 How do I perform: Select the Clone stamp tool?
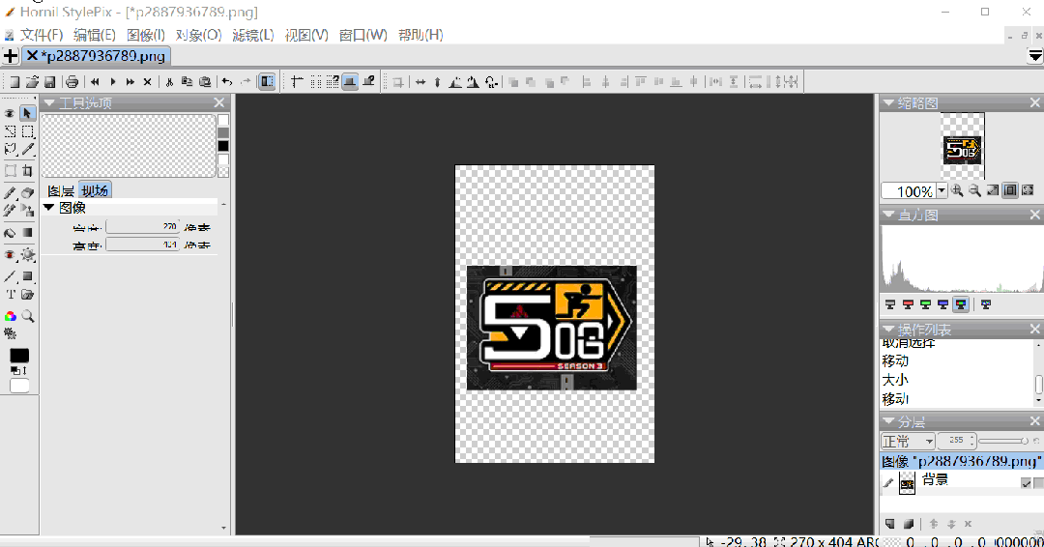pos(27,211)
